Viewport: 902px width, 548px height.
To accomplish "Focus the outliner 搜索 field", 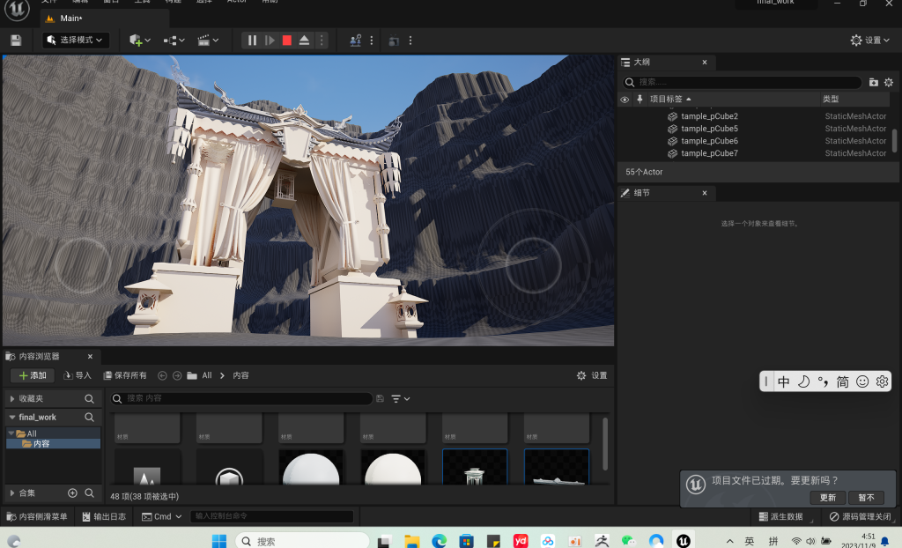I will point(742,82).
